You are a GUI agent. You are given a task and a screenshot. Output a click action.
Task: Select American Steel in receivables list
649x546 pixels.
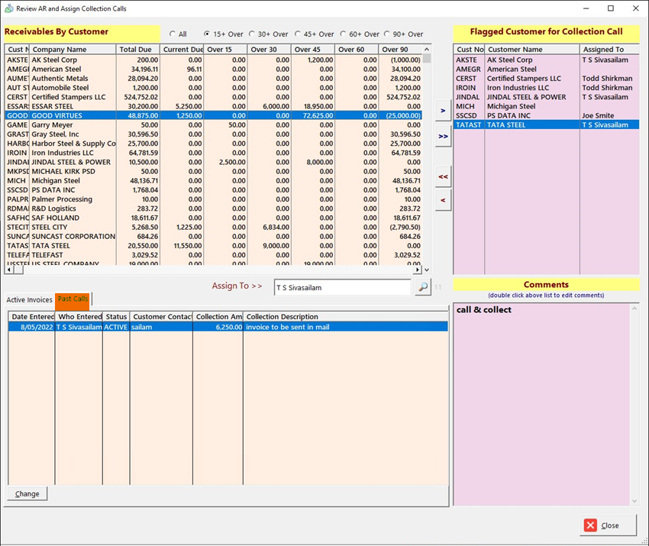pos(214,69)
